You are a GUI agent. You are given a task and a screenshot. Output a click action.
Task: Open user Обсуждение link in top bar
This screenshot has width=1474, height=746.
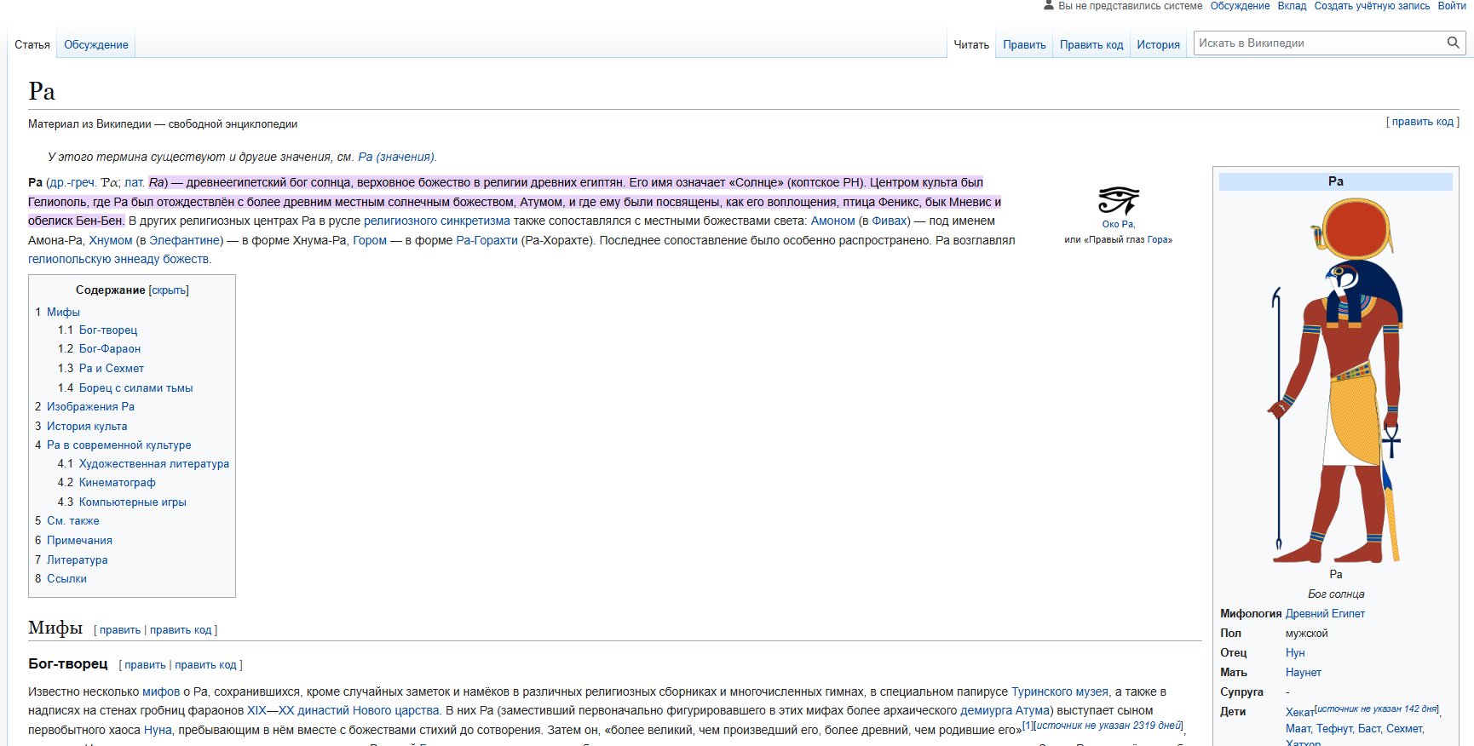coord(1240,6)
